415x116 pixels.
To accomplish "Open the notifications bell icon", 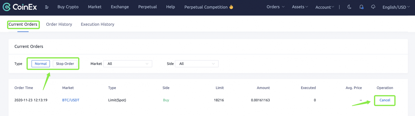I will pos(361,7).
